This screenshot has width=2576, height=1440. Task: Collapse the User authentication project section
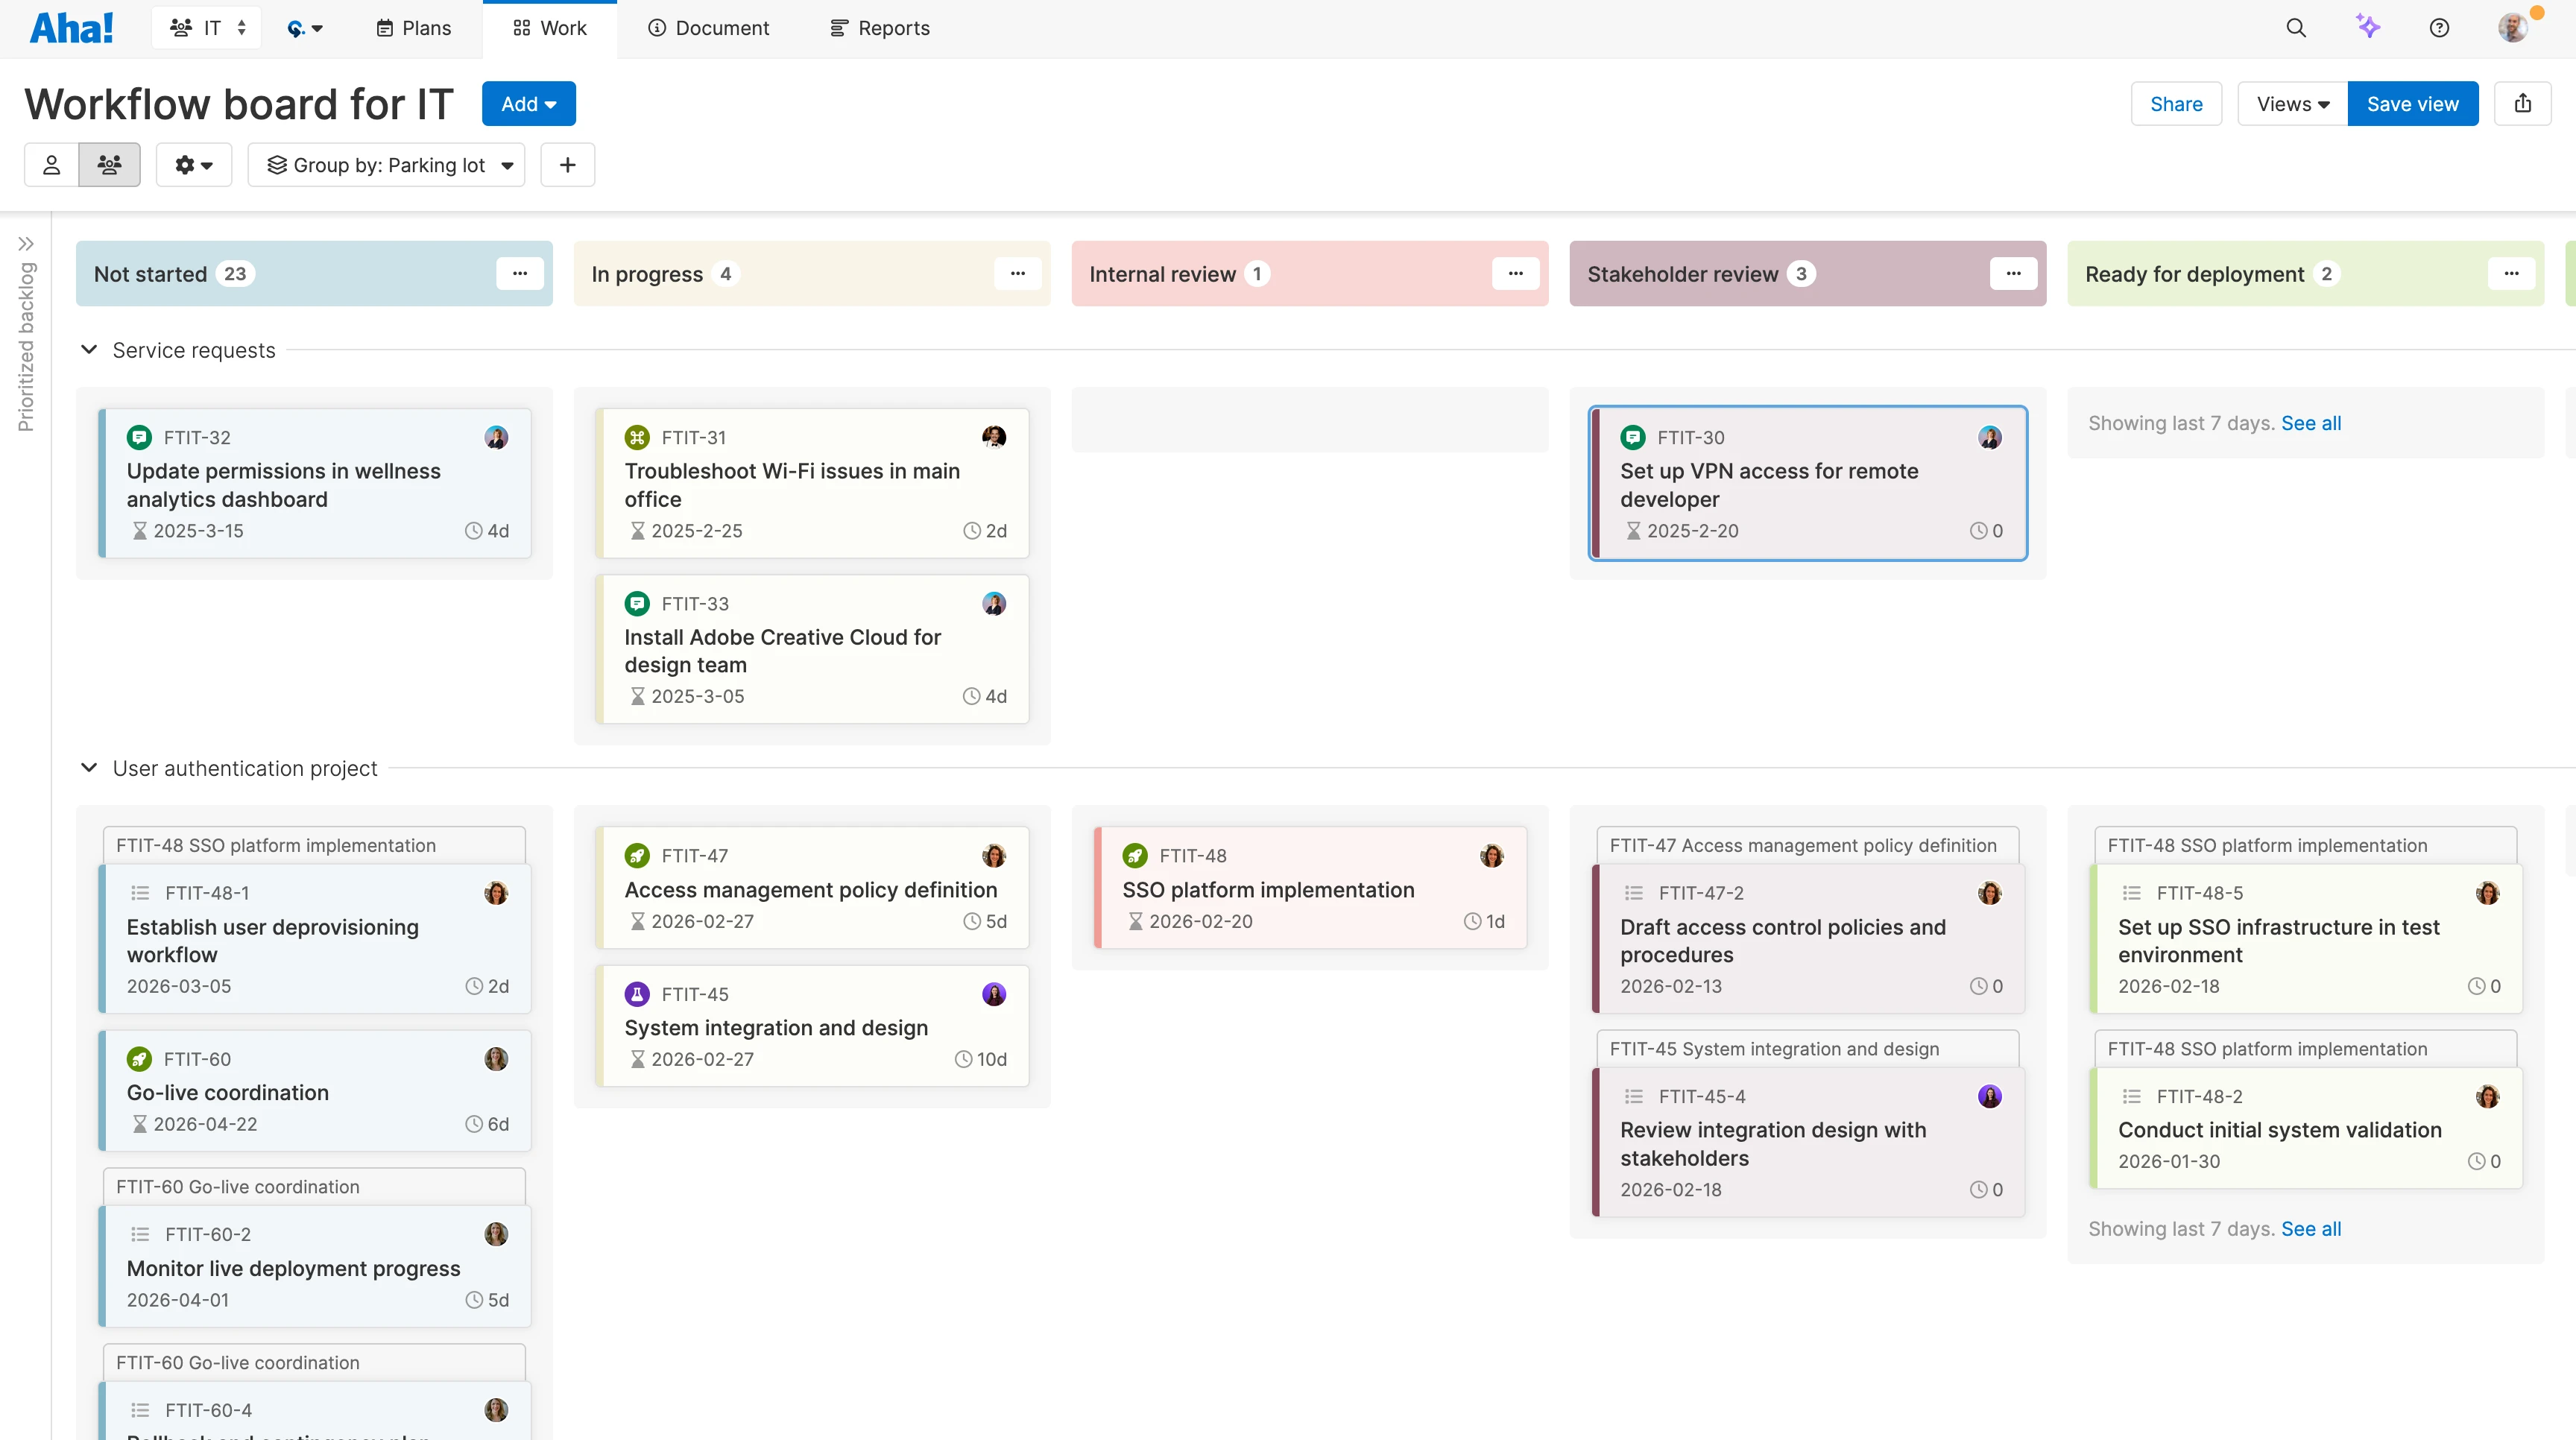[89, 768]
